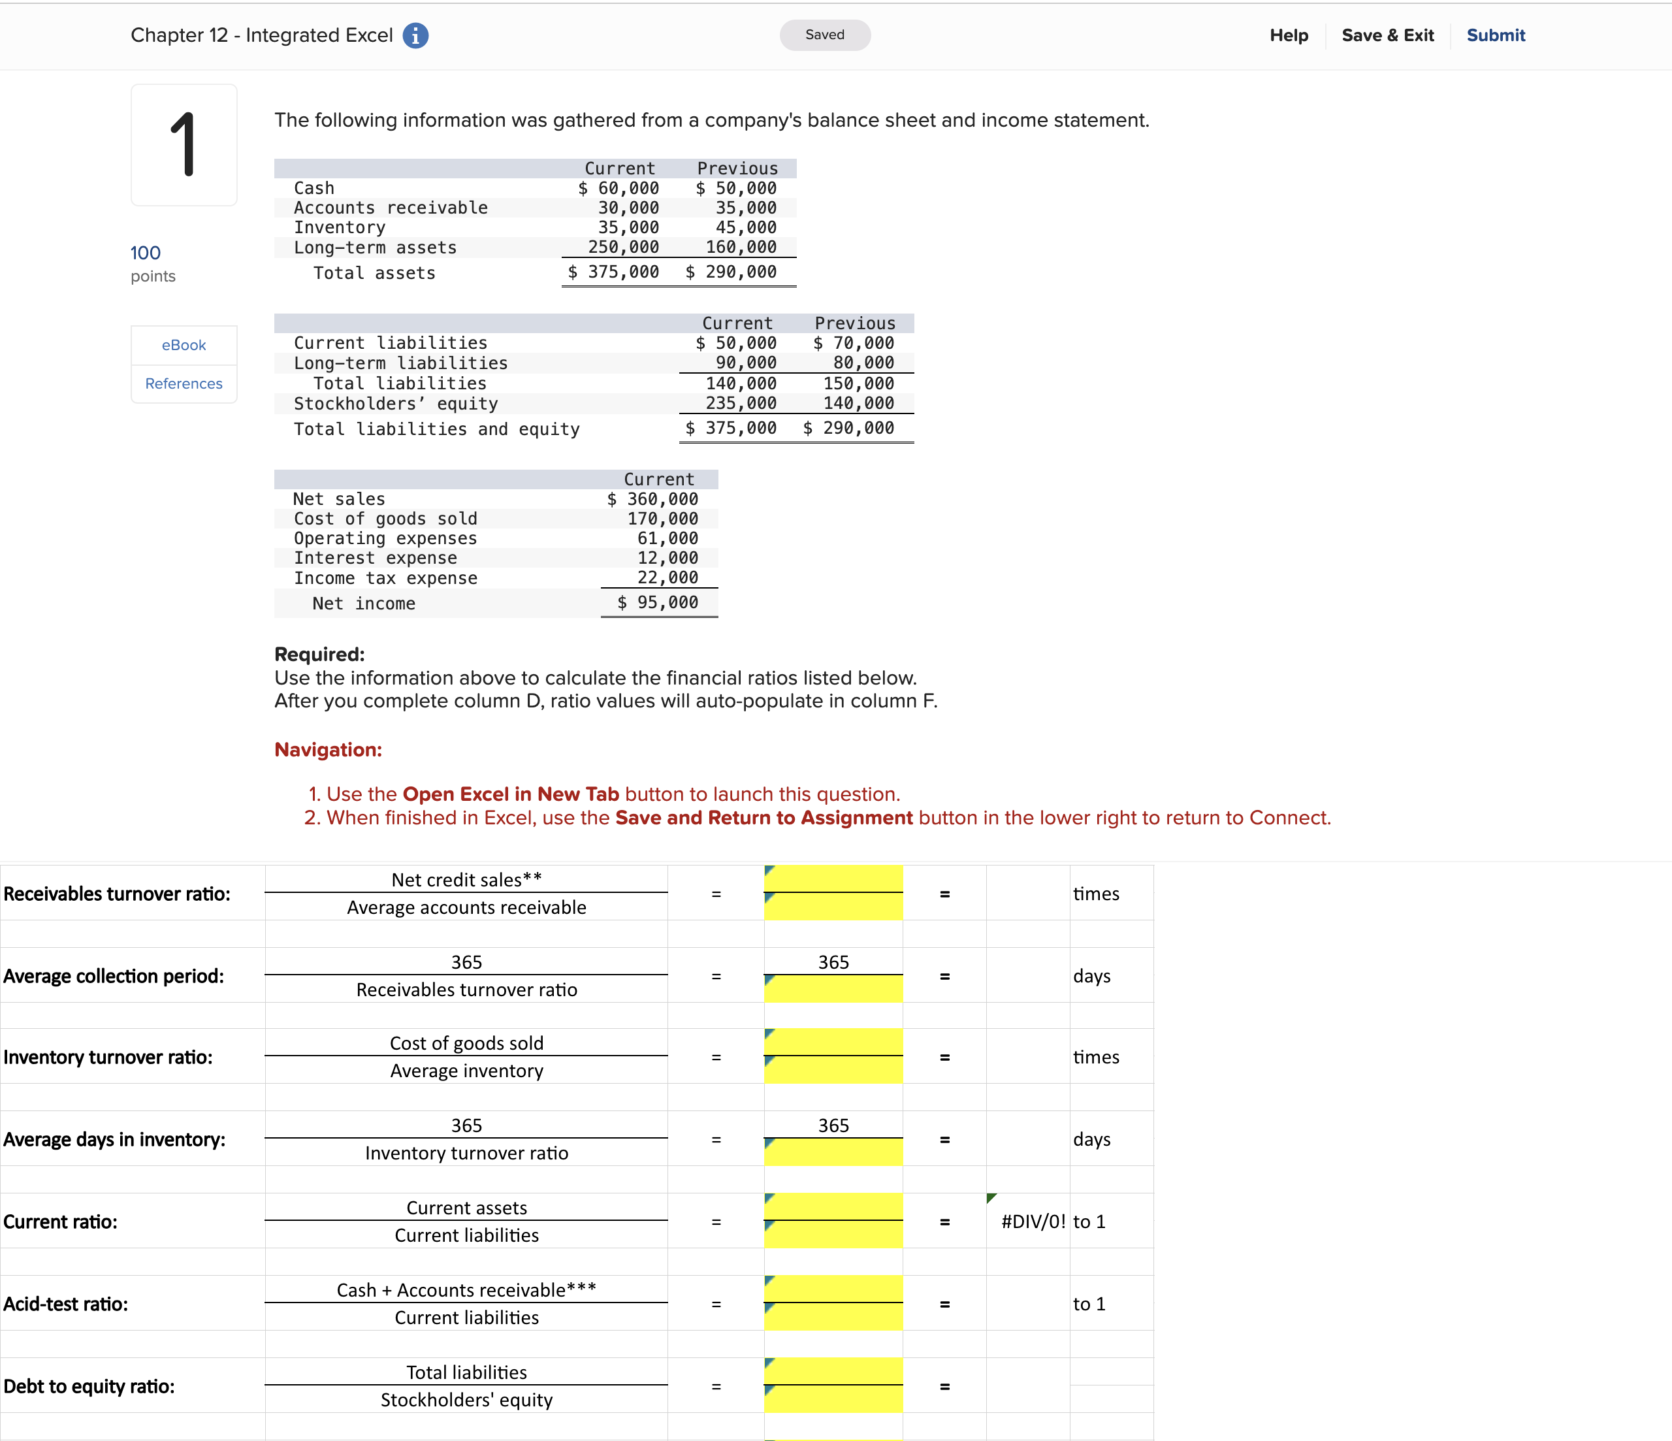Select numerator input for Acid-test ratio
Screen dimensions: 1672x1441
point(833,1289)
